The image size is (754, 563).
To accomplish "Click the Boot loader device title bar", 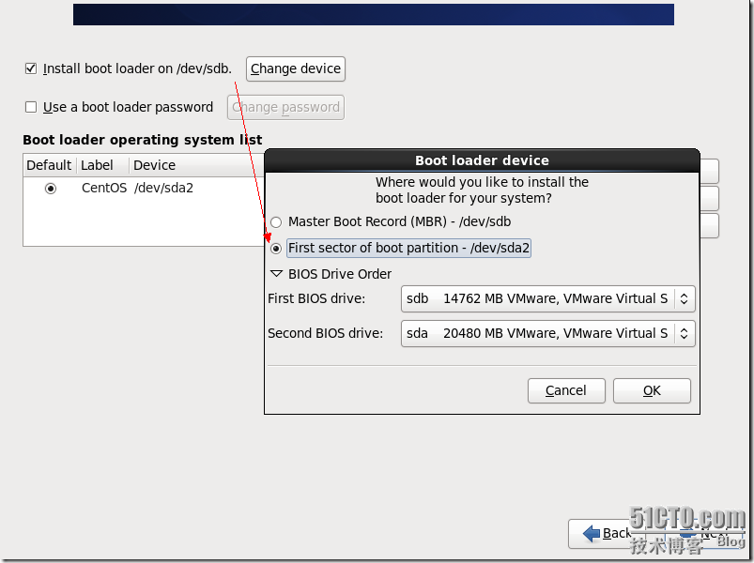I will [482, 160].
